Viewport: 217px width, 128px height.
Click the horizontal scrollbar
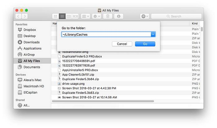pos(103,101)
